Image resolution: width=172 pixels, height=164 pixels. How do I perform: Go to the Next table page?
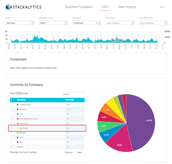[80, 152]
